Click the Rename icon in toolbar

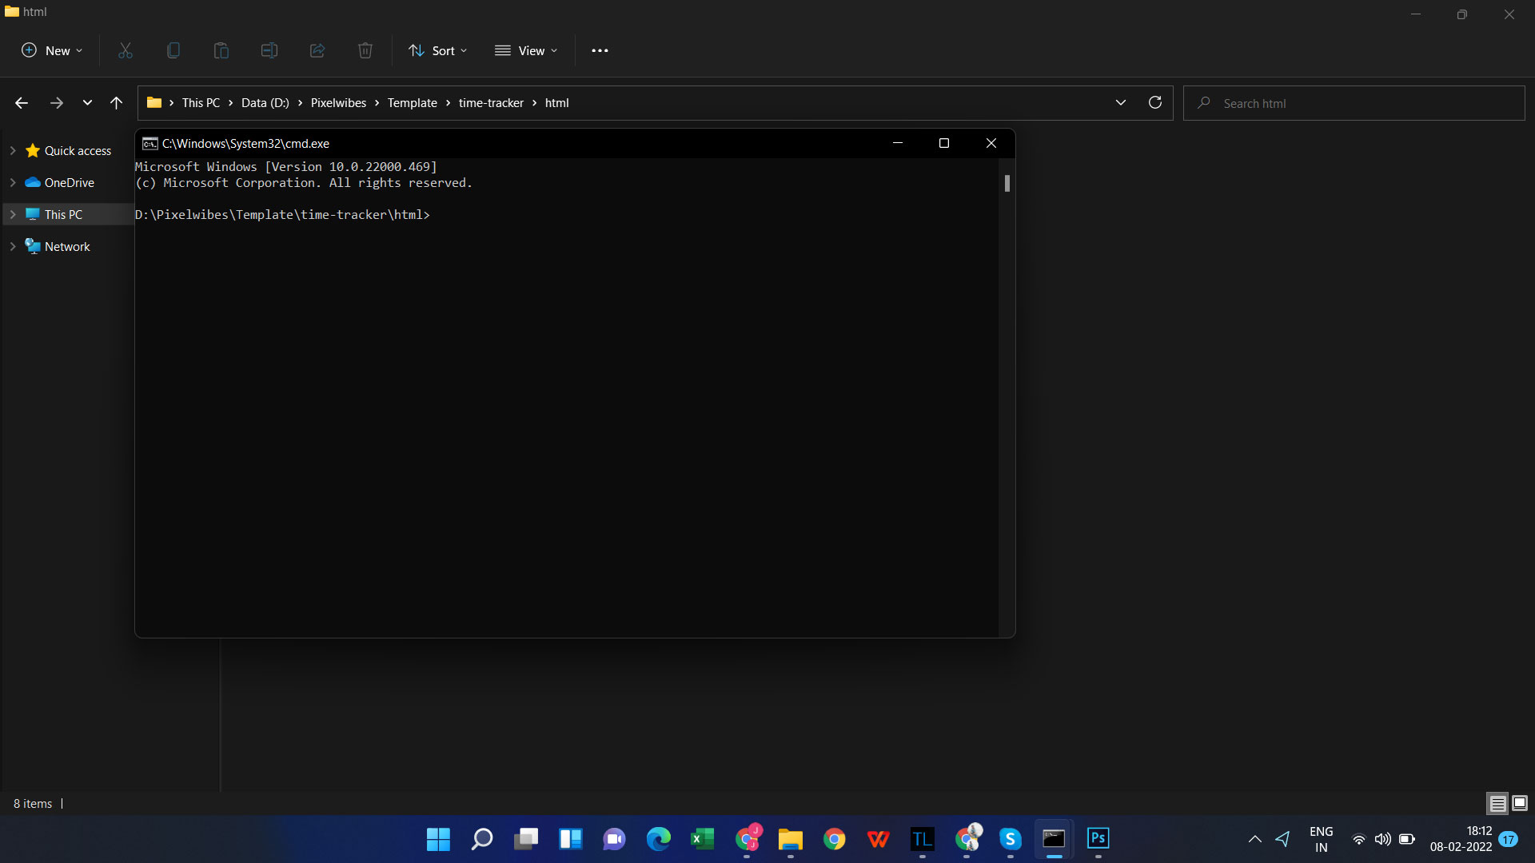269,50
